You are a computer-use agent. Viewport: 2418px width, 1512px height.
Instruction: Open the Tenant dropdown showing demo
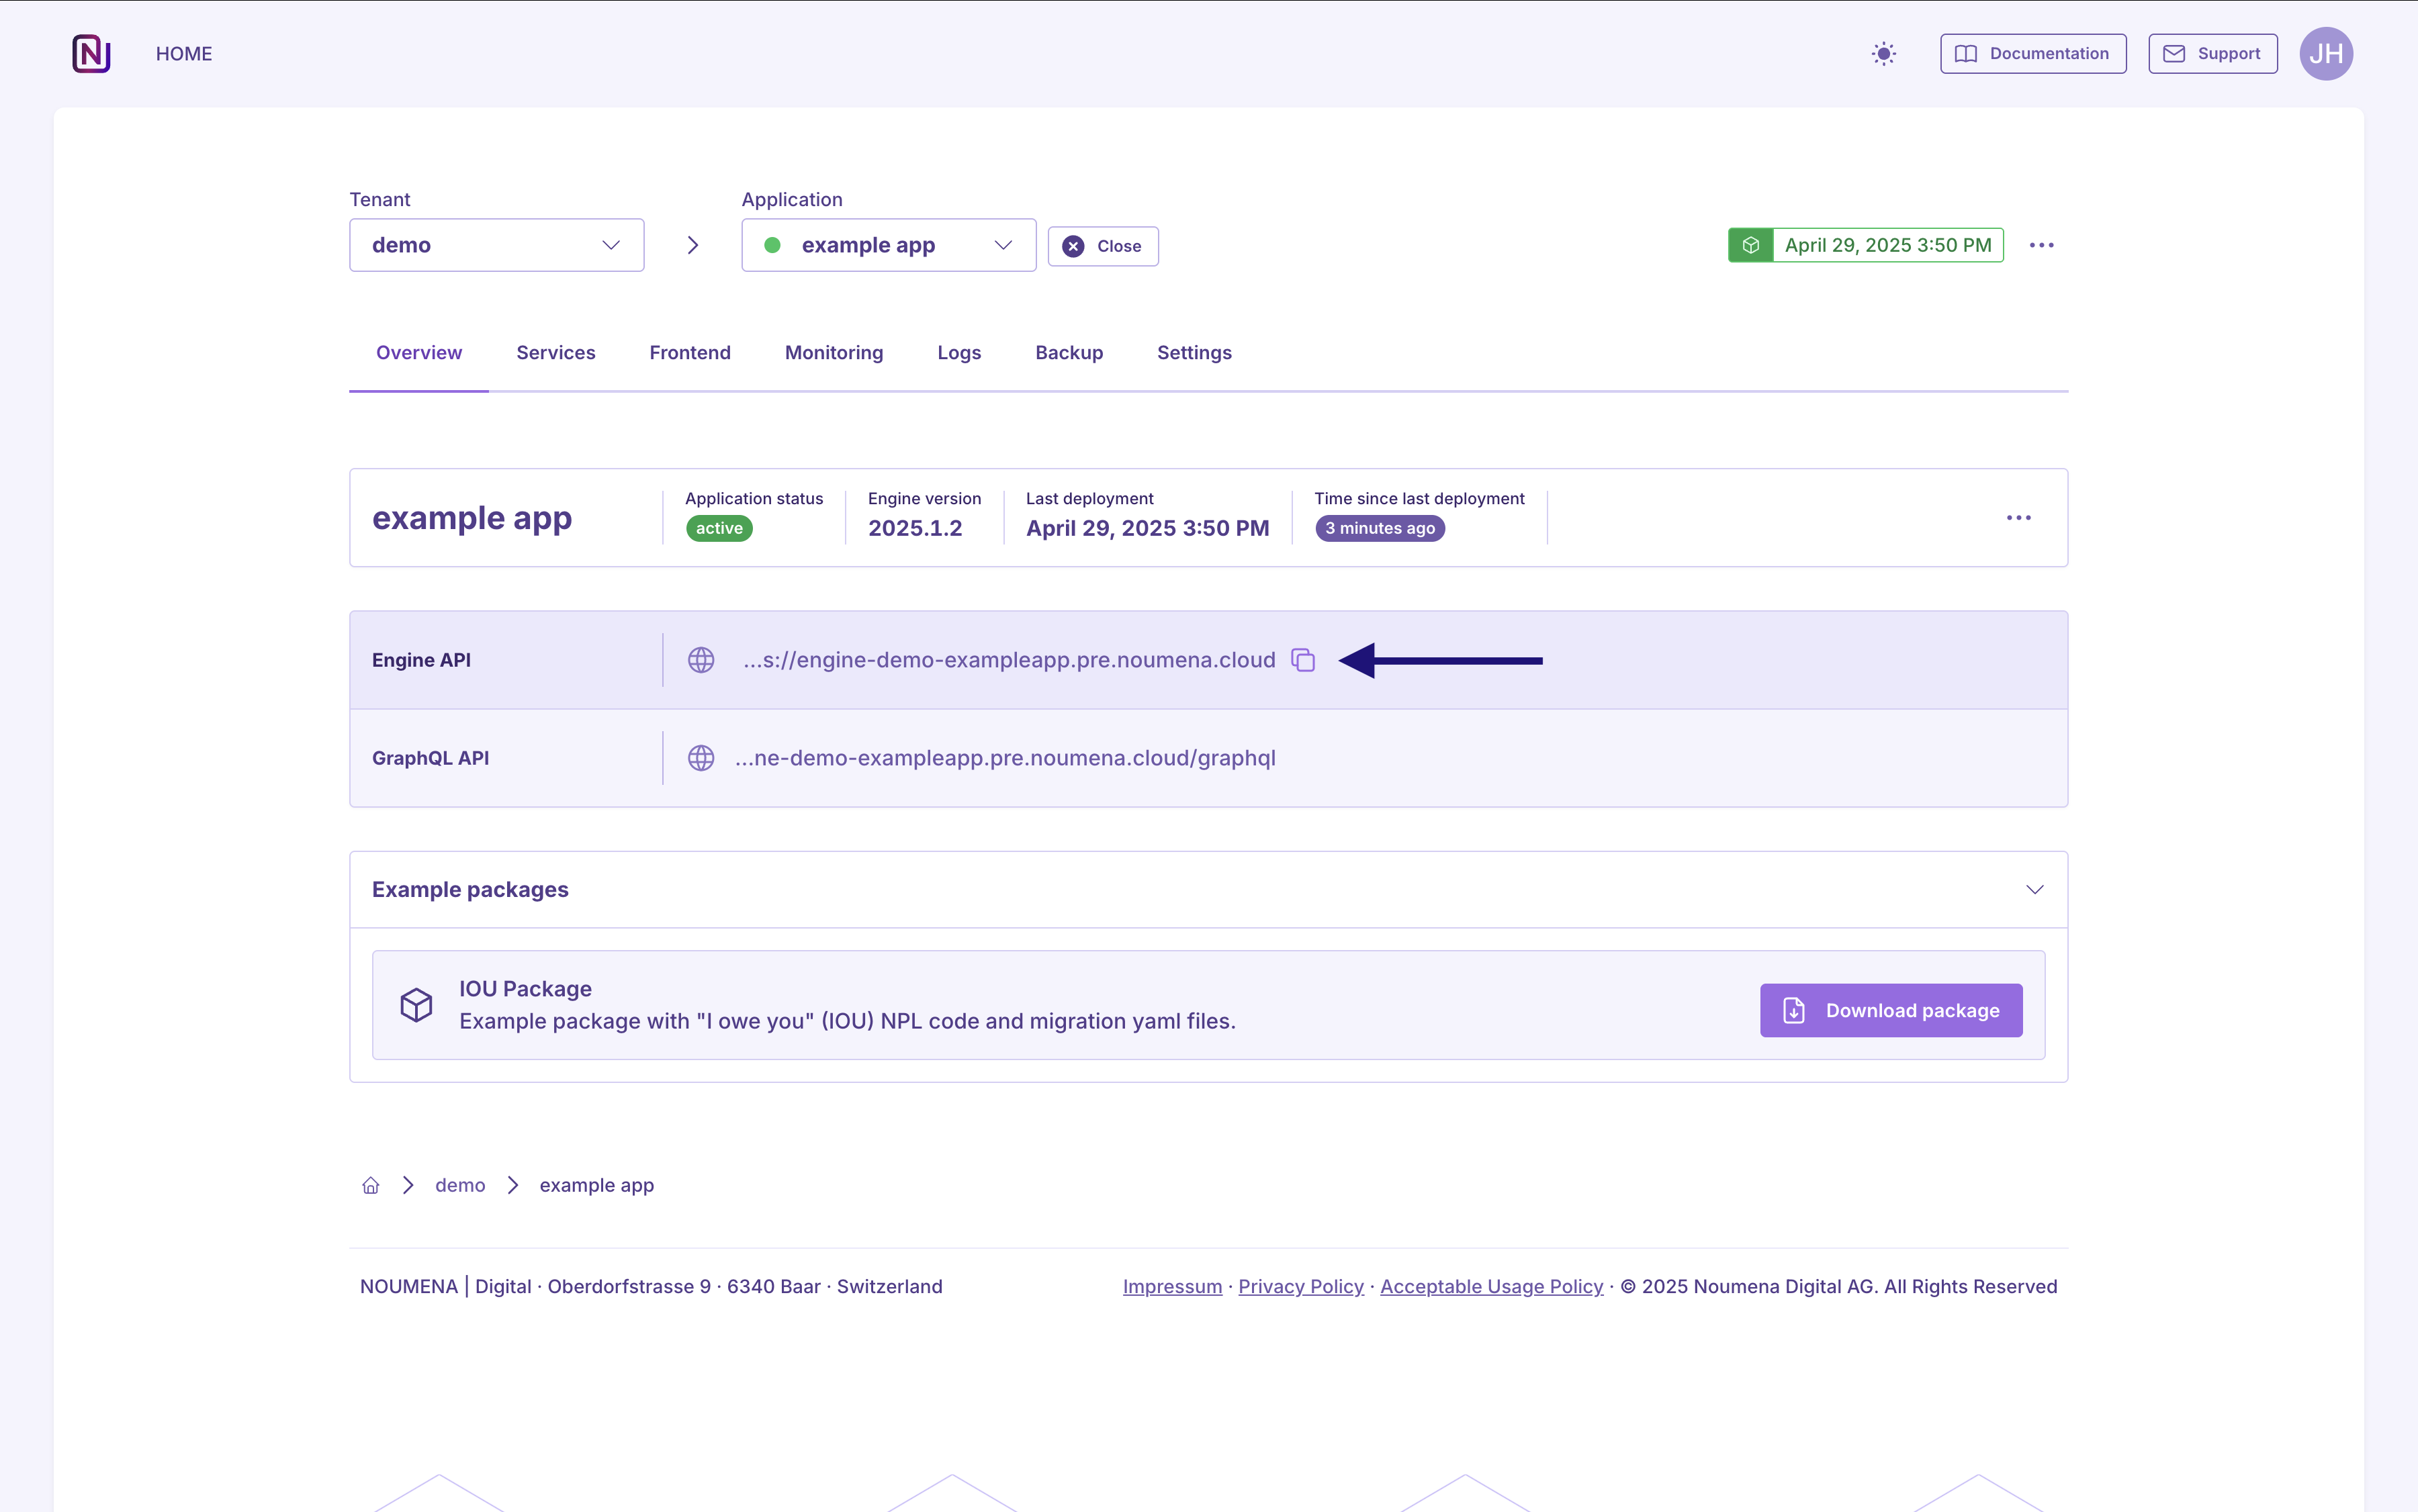coord(496,245)
